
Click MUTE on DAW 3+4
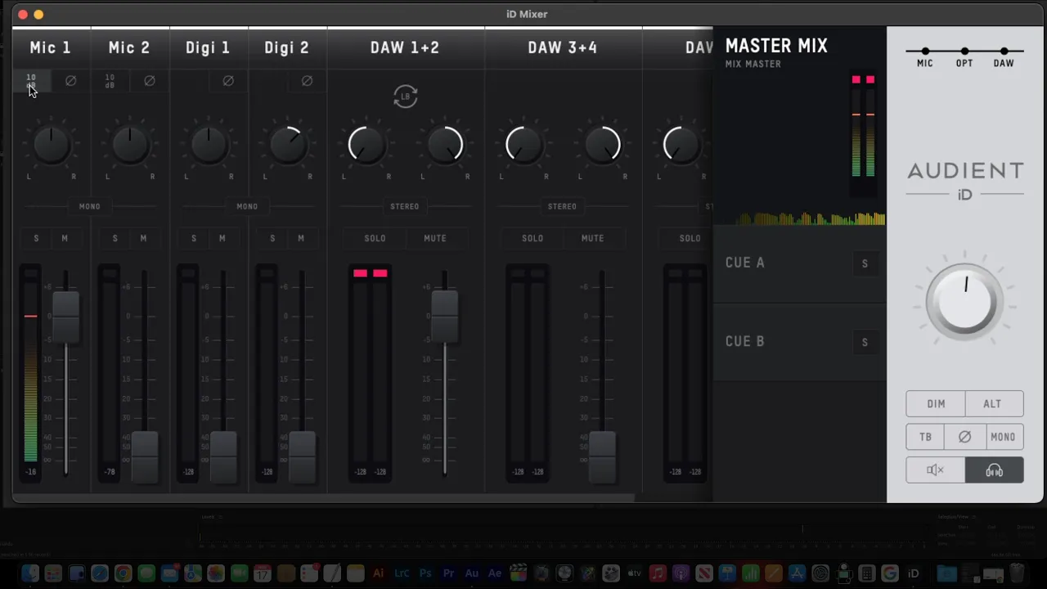(592, 238)
